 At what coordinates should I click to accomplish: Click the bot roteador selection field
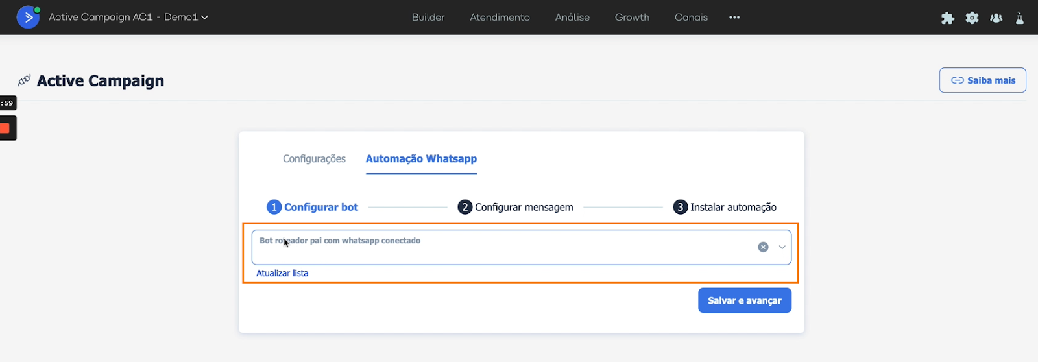(500, 247)
